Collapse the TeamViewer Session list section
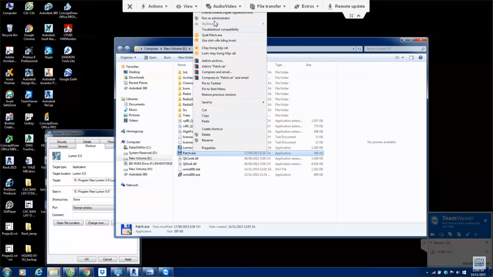The width and height of the screenshot is (493, 277). point(431,243)
